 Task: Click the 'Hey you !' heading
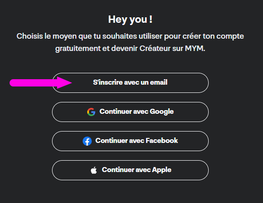pos(130,20)
